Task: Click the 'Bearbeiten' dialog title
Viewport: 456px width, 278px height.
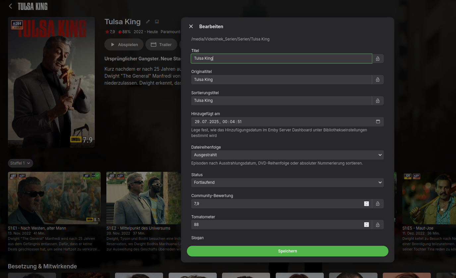Action: coord(211,27)
